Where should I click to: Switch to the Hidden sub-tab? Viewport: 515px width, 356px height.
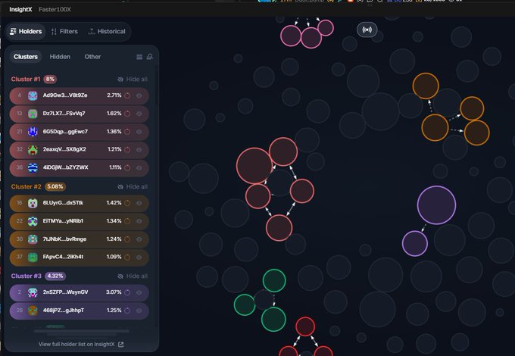60,57
